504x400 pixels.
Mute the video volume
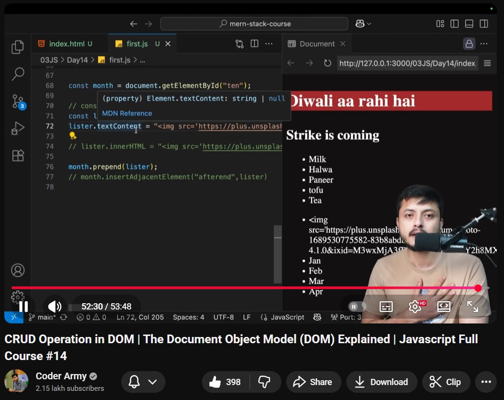55,306
